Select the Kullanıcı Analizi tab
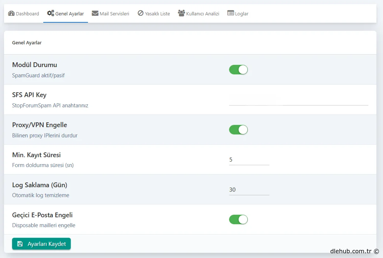Image resolution: width=383 pixels, height=258 pixels. pyautogui.click(x=202, y=14)
